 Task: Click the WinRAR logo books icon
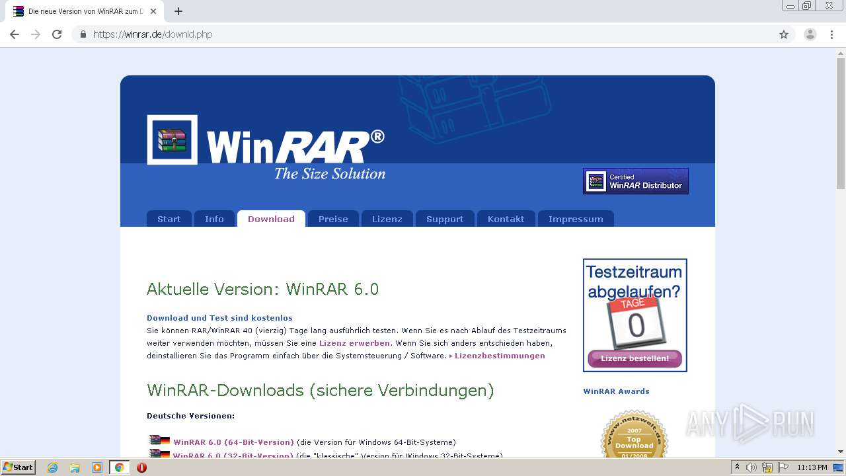[x=172, y=139]
